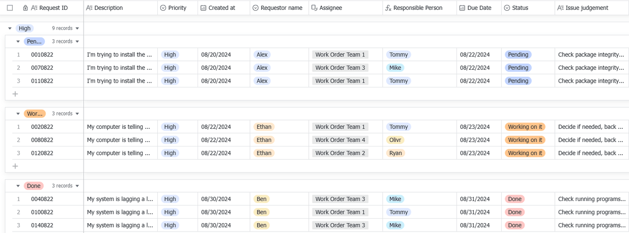The height and width of the screenshot is (233, 629).
Task: Select Request ID cell 0140822
Action: click(x=42, y=225)
